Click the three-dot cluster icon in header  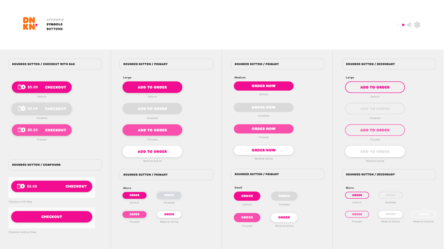point(409,25)
